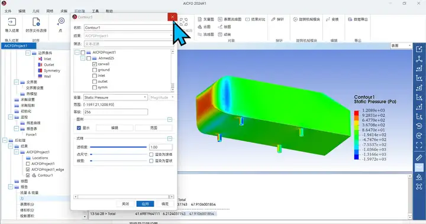The width and height of the screenshot is (426, 224).
Task: Check the outlet surface checkbox
Action: [95, 82]
